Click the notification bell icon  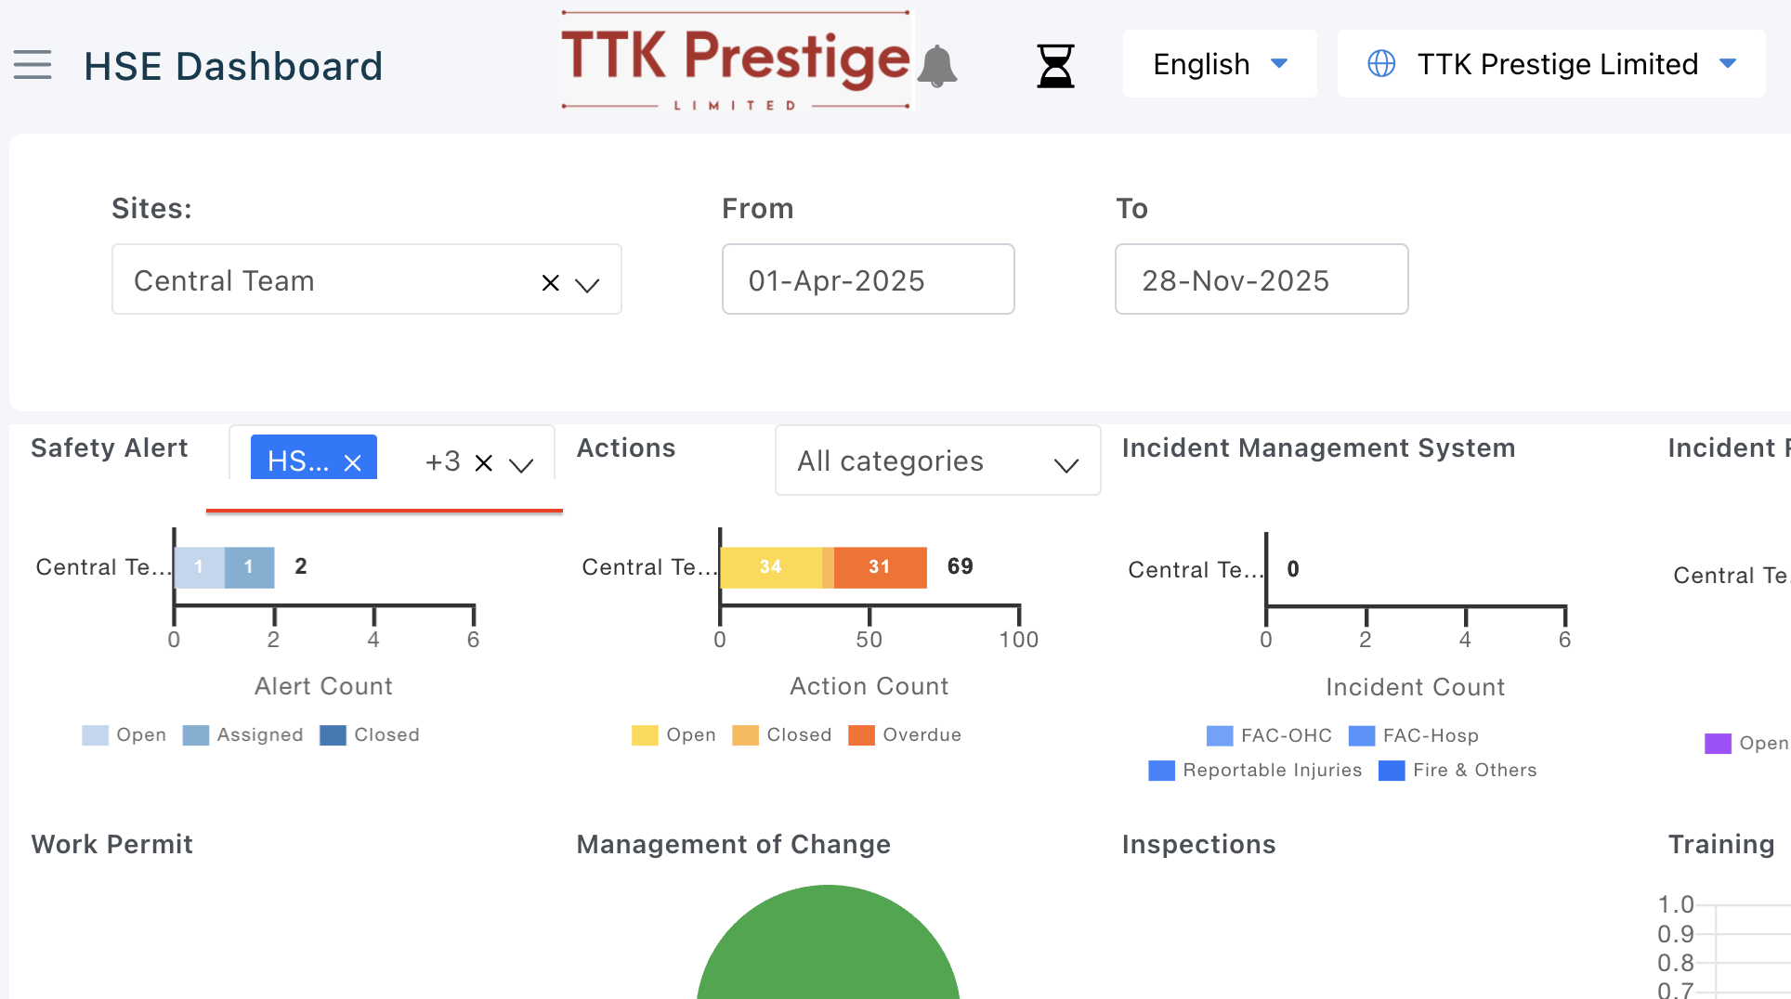tap(937, 66)
